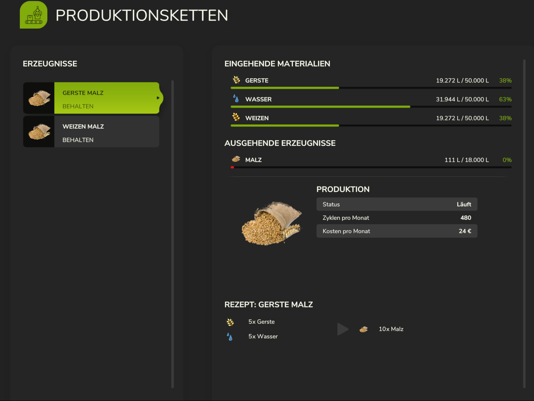The image size is (534, 401).
Task: Click the product list scrollbar
Action: tap(173, 234)
